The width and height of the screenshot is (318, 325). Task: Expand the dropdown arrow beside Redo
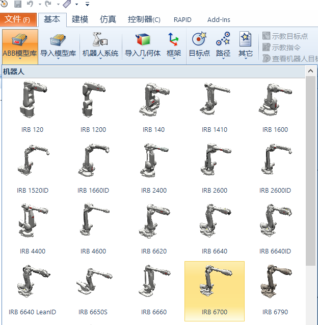click(58, 4)
